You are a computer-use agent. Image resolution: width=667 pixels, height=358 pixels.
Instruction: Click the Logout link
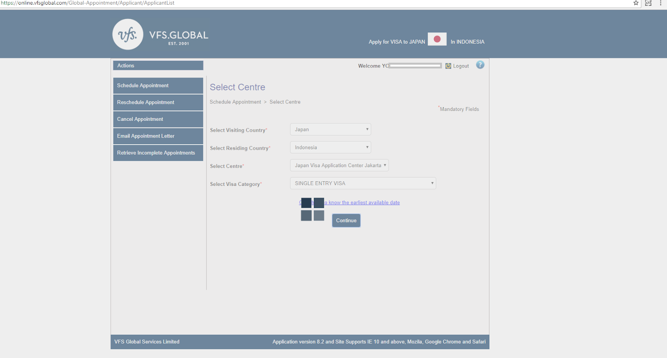point(461,66)
